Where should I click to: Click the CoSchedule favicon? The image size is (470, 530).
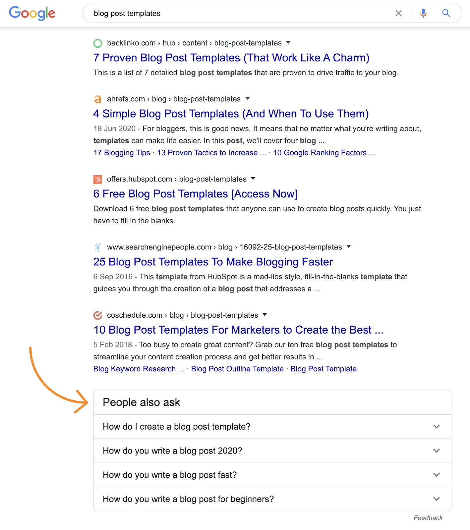point(98,315)
